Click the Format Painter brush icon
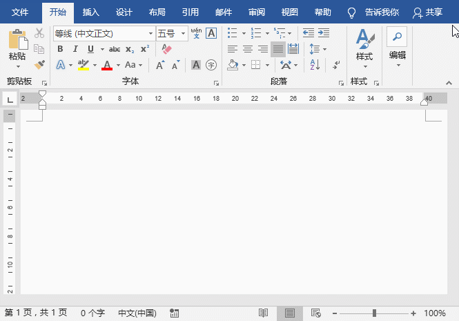The width and height of the screenshot is (459, 321). pyautogui.click(x=39, y=64)
